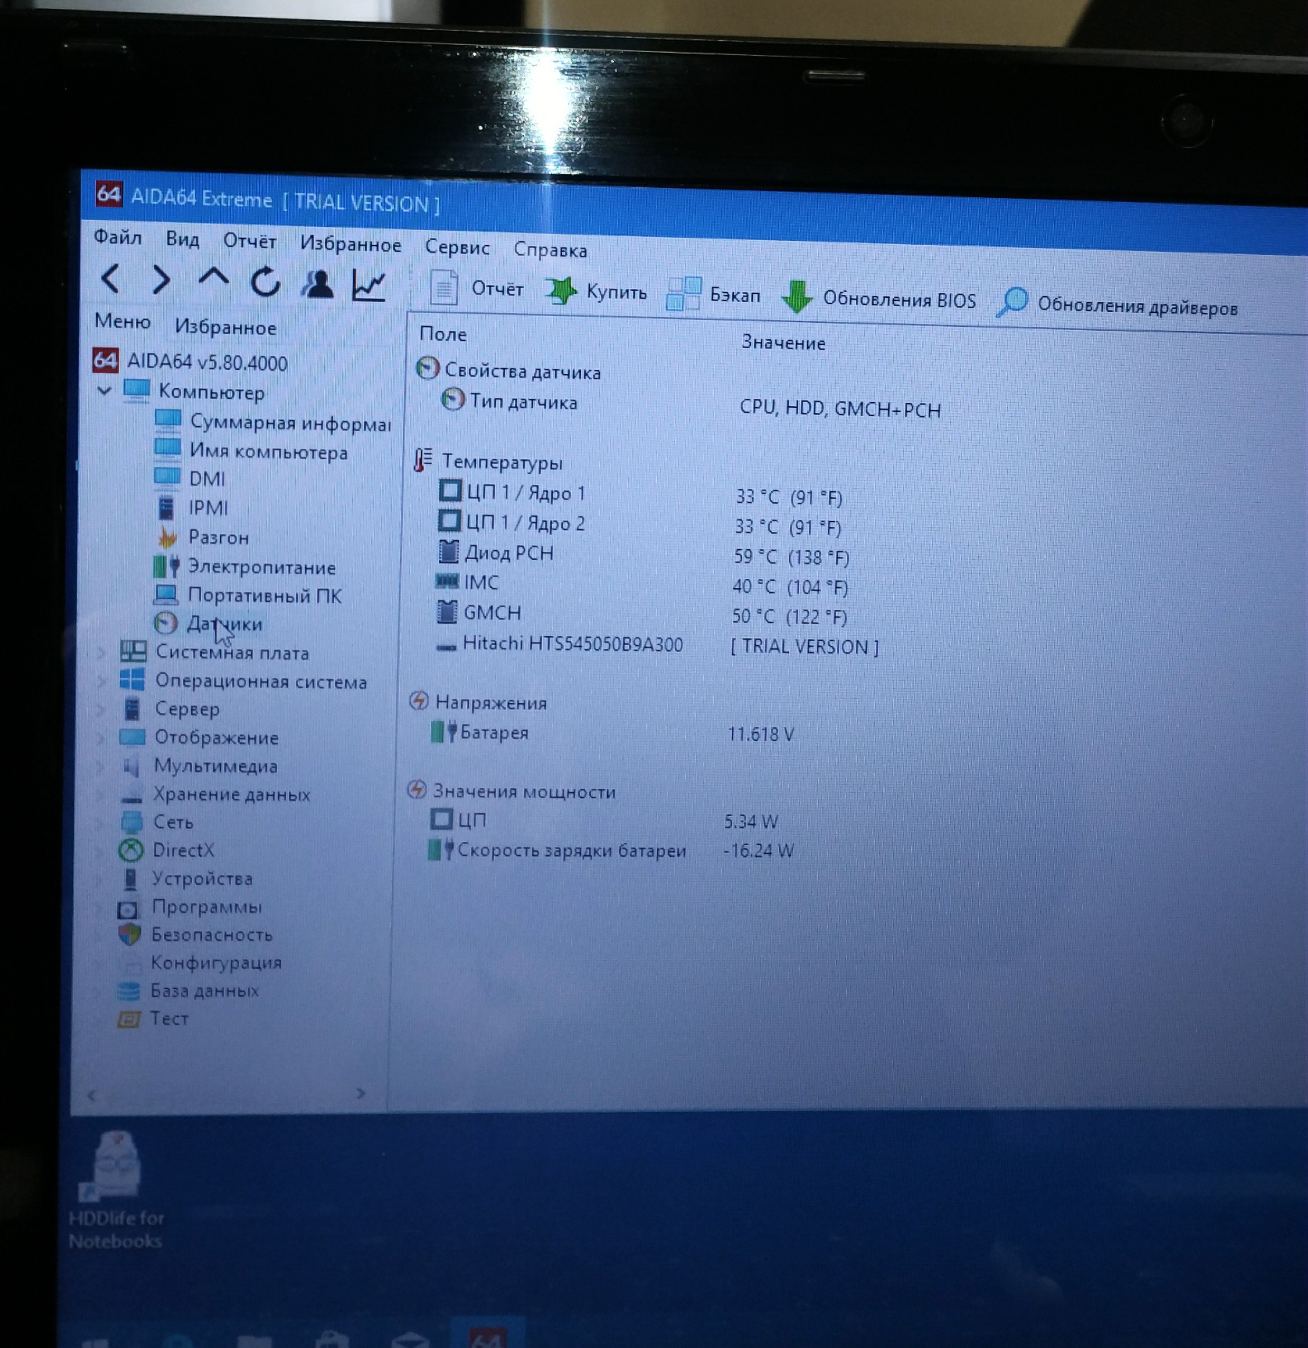Click the Поле column header
1308x1348 pixels.
pos(443,334)
